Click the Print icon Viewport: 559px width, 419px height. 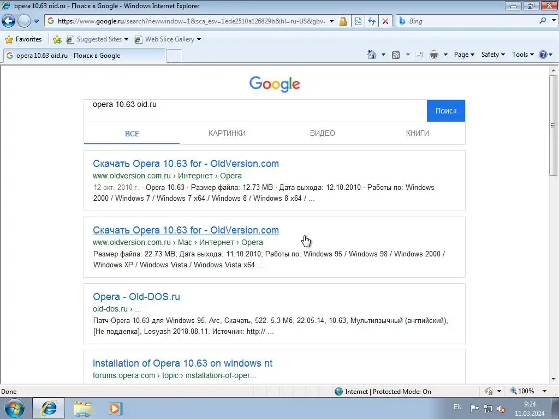pos(434,55)
